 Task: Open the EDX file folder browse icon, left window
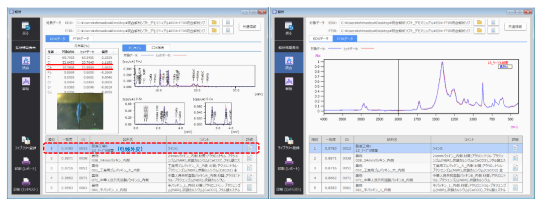coord(214,22)
